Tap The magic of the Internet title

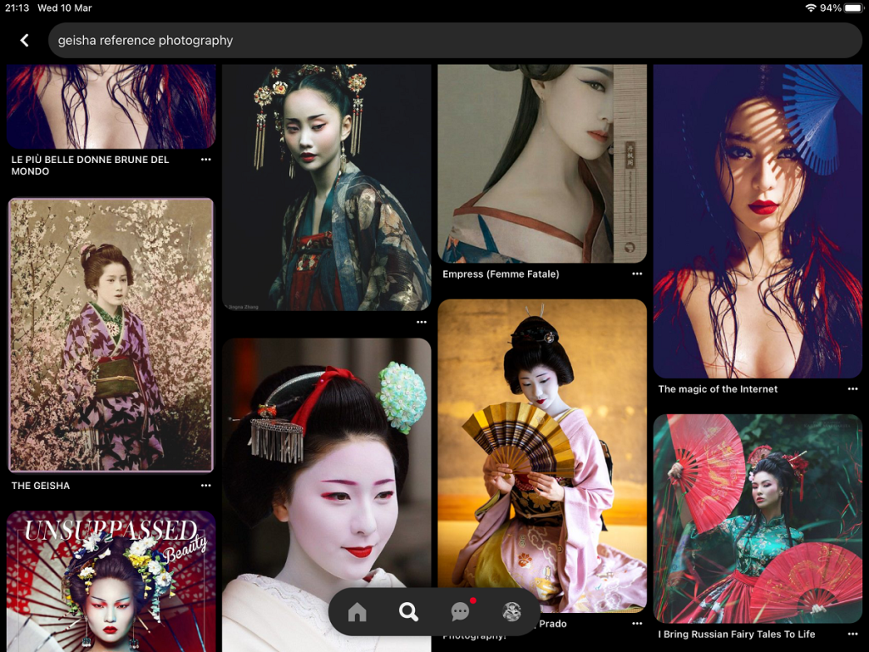[x=718, y=390]
